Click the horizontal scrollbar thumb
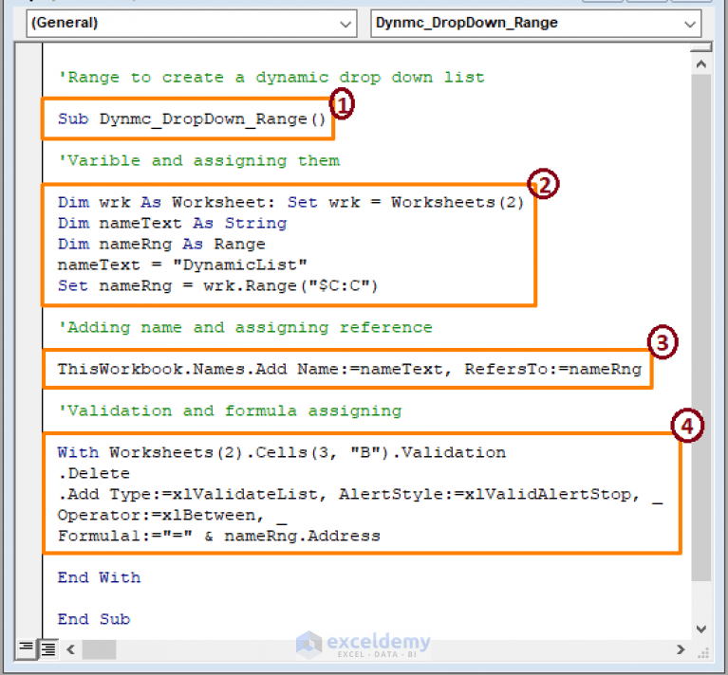Viewport: 728px width, 675px height. [99, 649]
